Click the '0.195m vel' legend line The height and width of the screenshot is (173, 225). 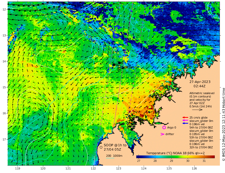(197, 134)
